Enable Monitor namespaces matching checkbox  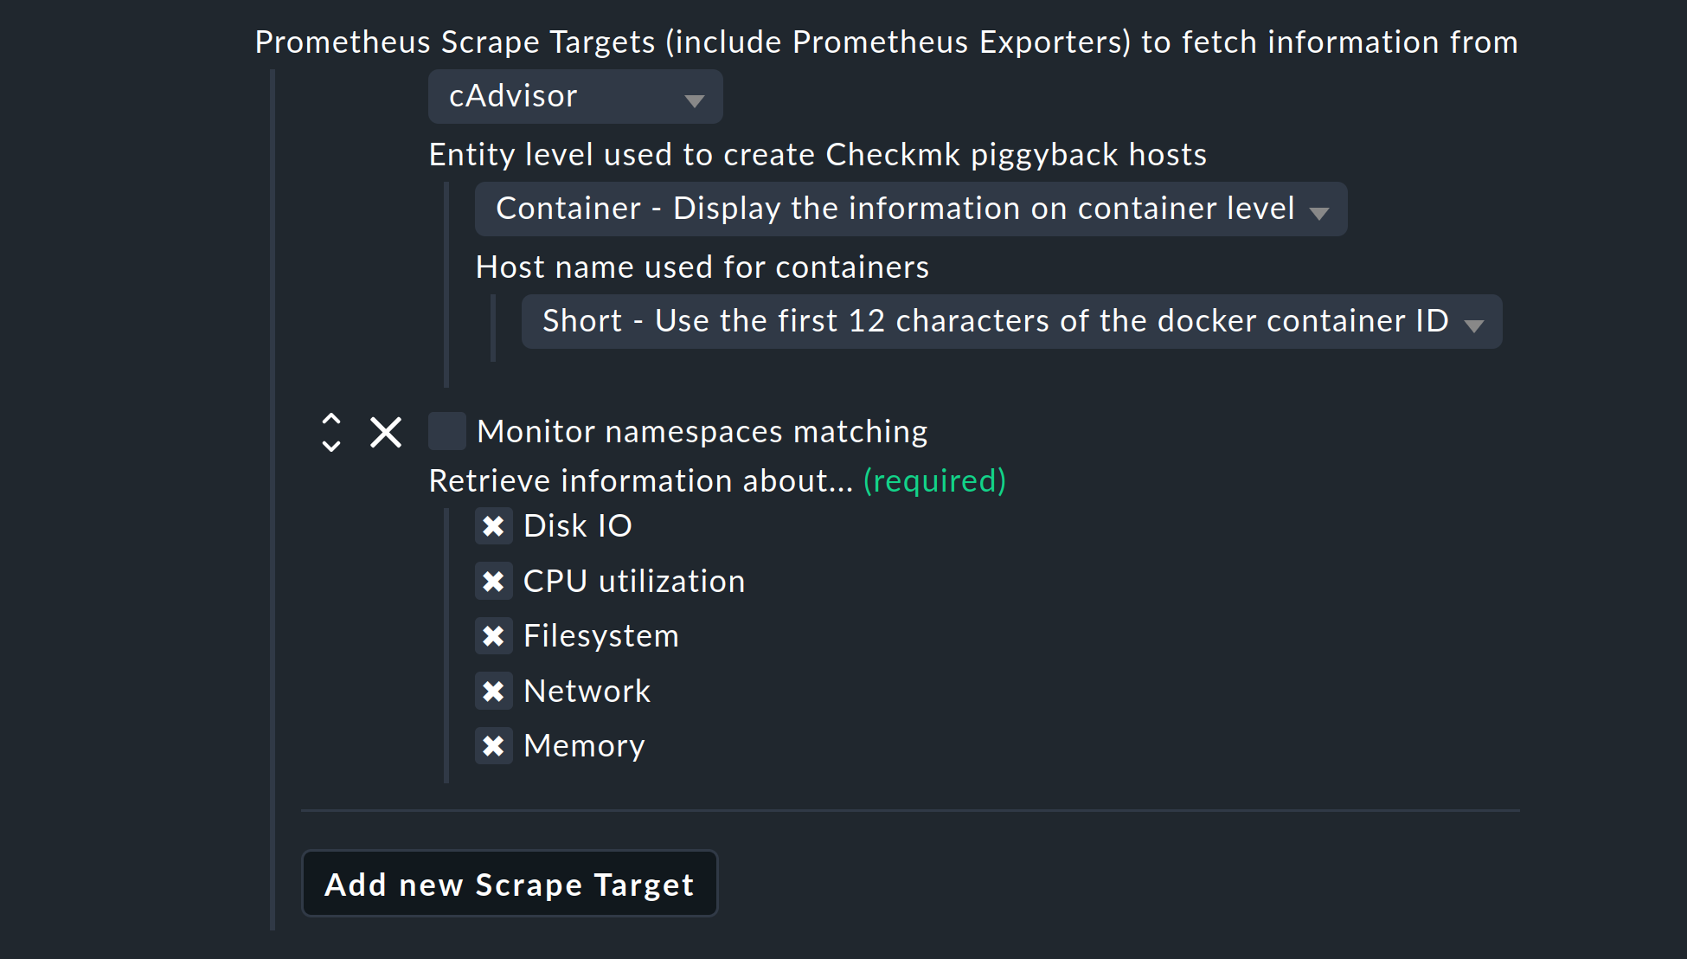coord(447,431)
